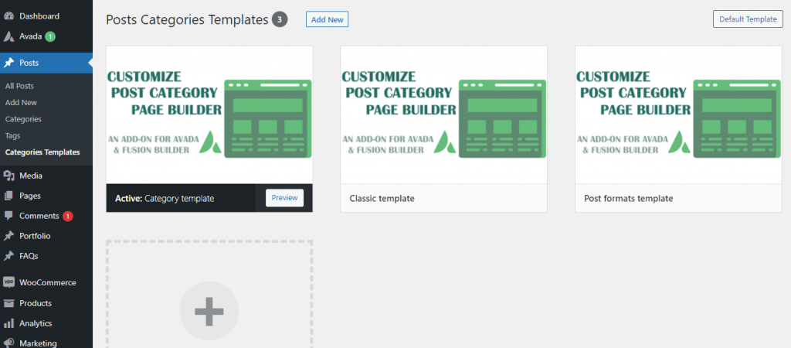Click the Pages icon in sidebar

(x=8, y=196)
